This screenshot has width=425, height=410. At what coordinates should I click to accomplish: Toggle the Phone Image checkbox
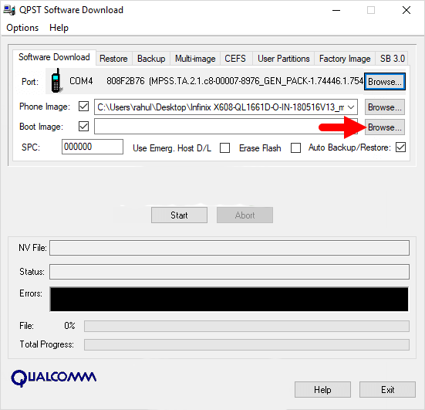point(83,107)
